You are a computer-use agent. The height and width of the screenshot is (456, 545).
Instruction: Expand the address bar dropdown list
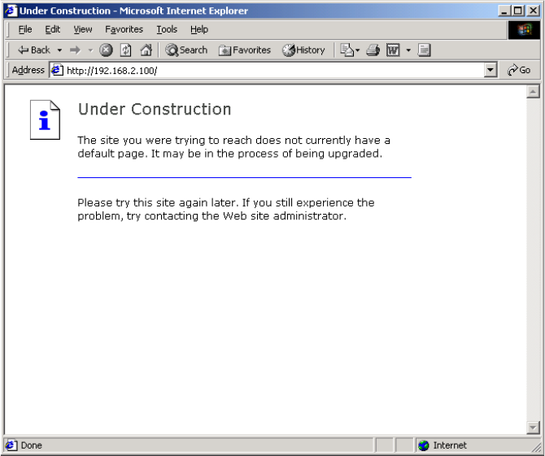tap(490, 70)
